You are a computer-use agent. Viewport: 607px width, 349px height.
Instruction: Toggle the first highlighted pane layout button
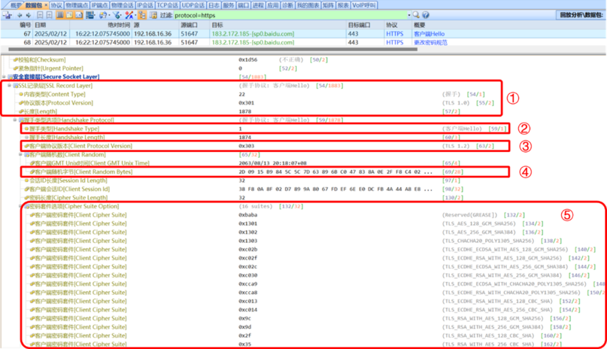tap(60, 15)
